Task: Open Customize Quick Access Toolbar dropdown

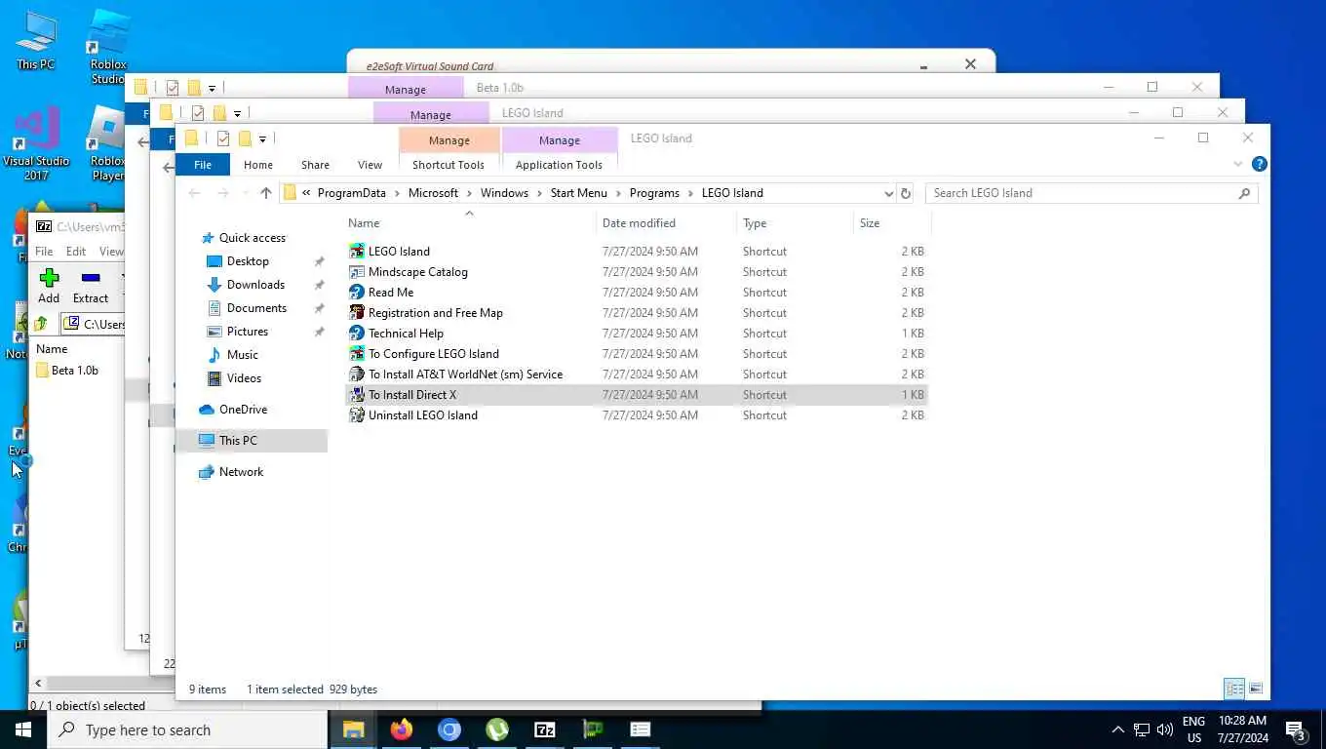Action: tap(262, 139)
